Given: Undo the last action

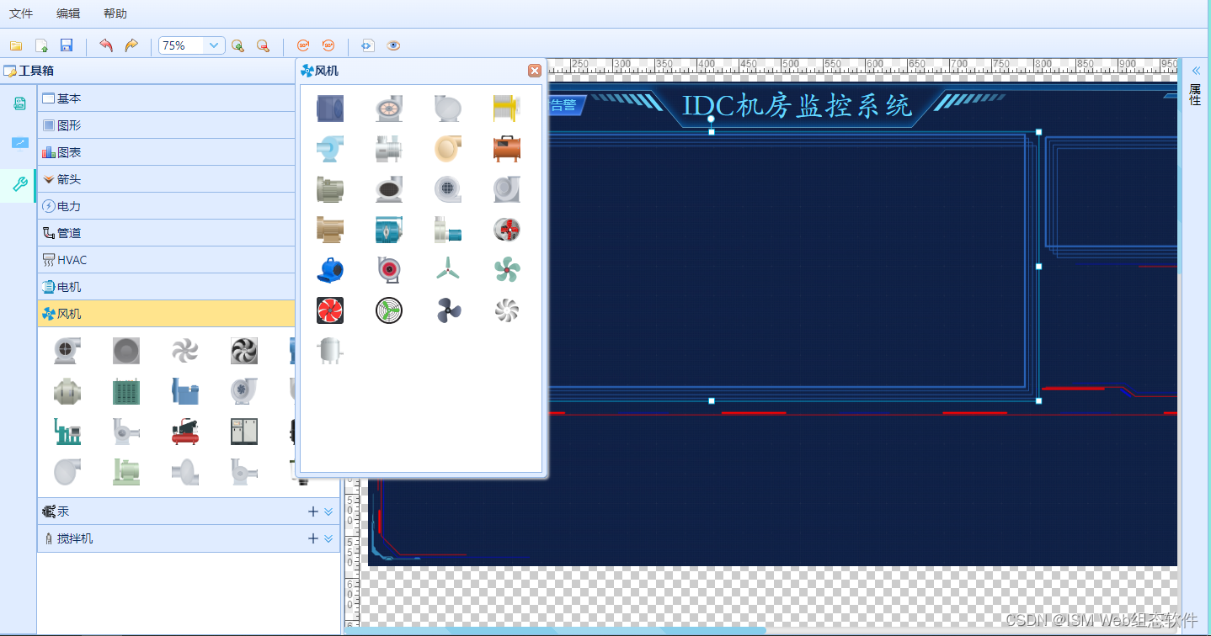Looking at the screenshot, I should coord(105,45).
